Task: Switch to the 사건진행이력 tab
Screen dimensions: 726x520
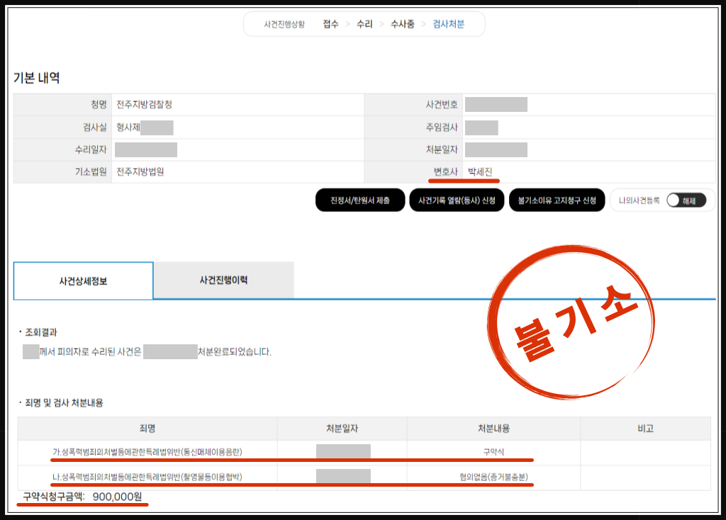Action: click(x=223, y=280)
